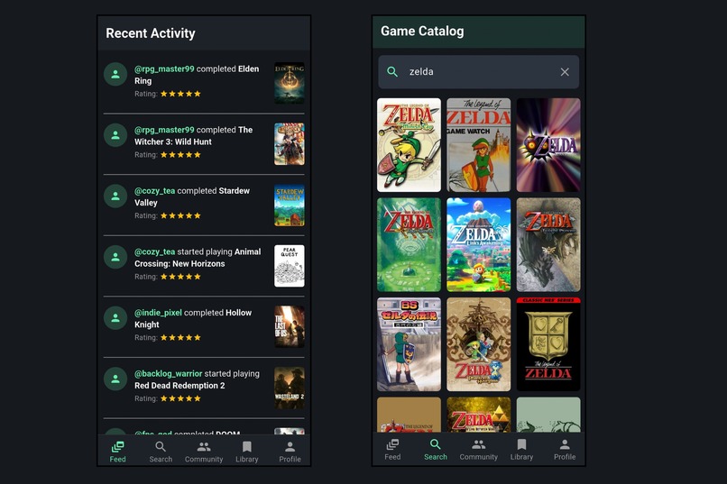Open Feed tab in Recent Activity screen
Viewport: 727px width, 484px height.
point(118,452)
